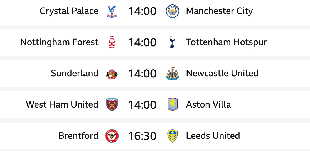The height and width of the screenshot is (151, 310).
Task: Click the Newcastle United team name
Action: click(222, 74)
